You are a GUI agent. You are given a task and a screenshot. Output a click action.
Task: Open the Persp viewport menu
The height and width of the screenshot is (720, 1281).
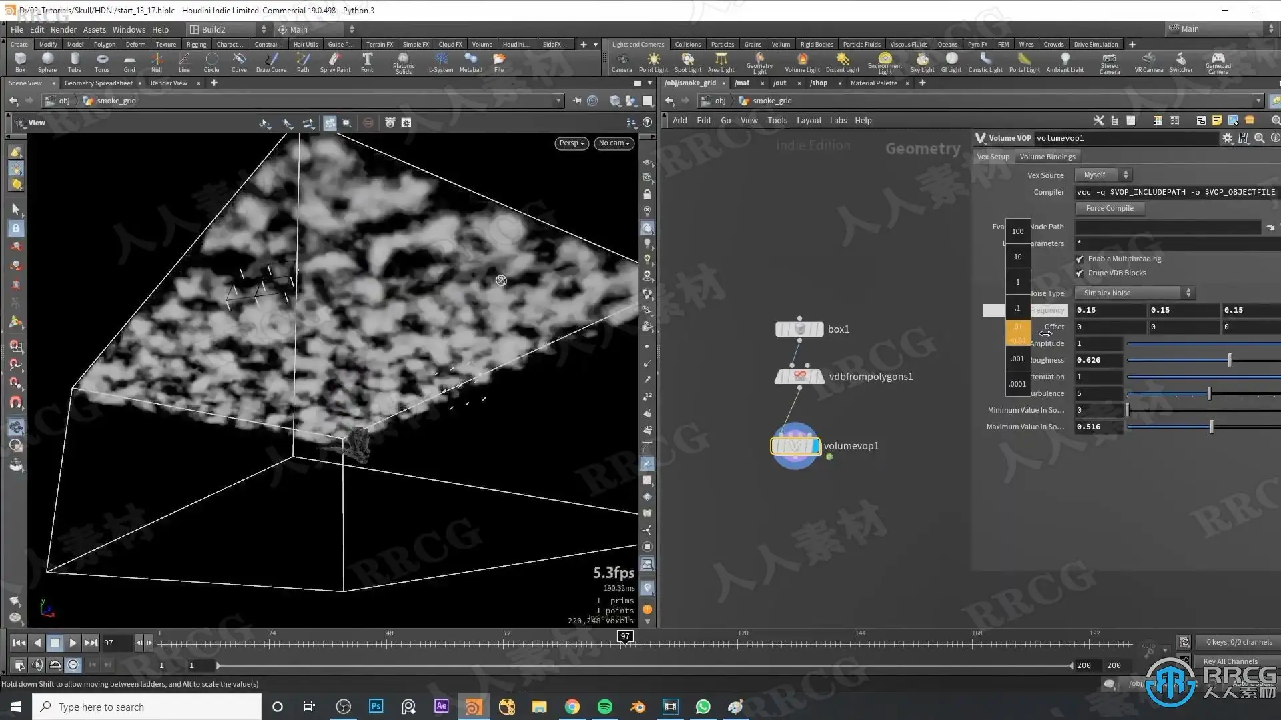tap(571, 143)
